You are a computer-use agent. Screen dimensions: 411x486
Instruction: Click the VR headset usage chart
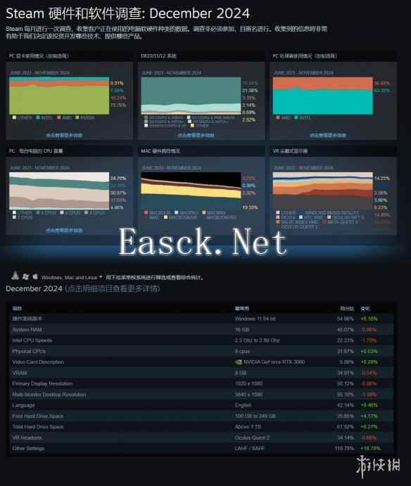(x=322, y=191)
